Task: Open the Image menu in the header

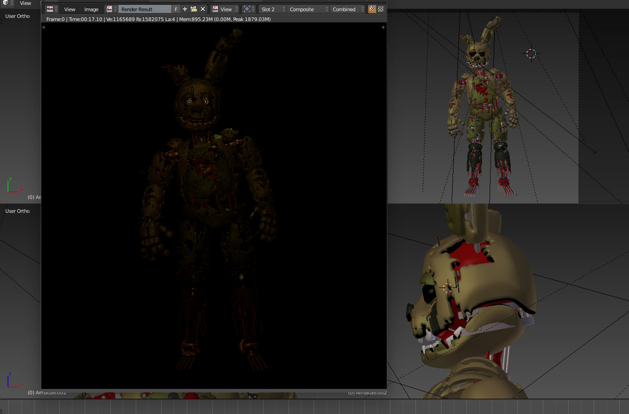Action: click(x=91, y=9)
